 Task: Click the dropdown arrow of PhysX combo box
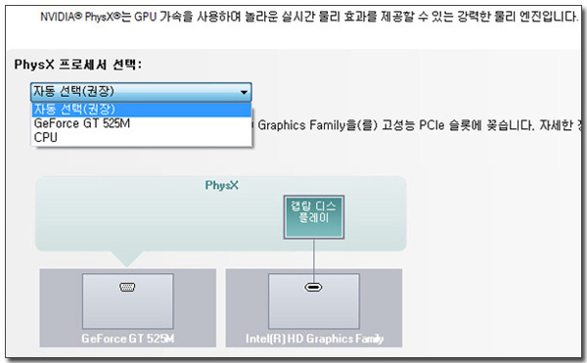[x=244, y=92]
